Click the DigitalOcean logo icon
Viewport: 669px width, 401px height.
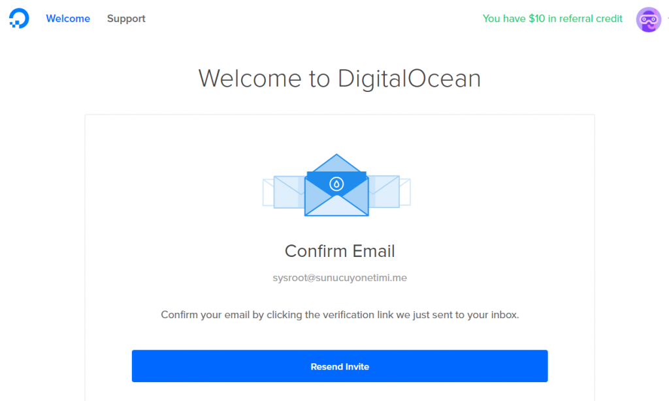pyautogui.click(x=19, y=18)
